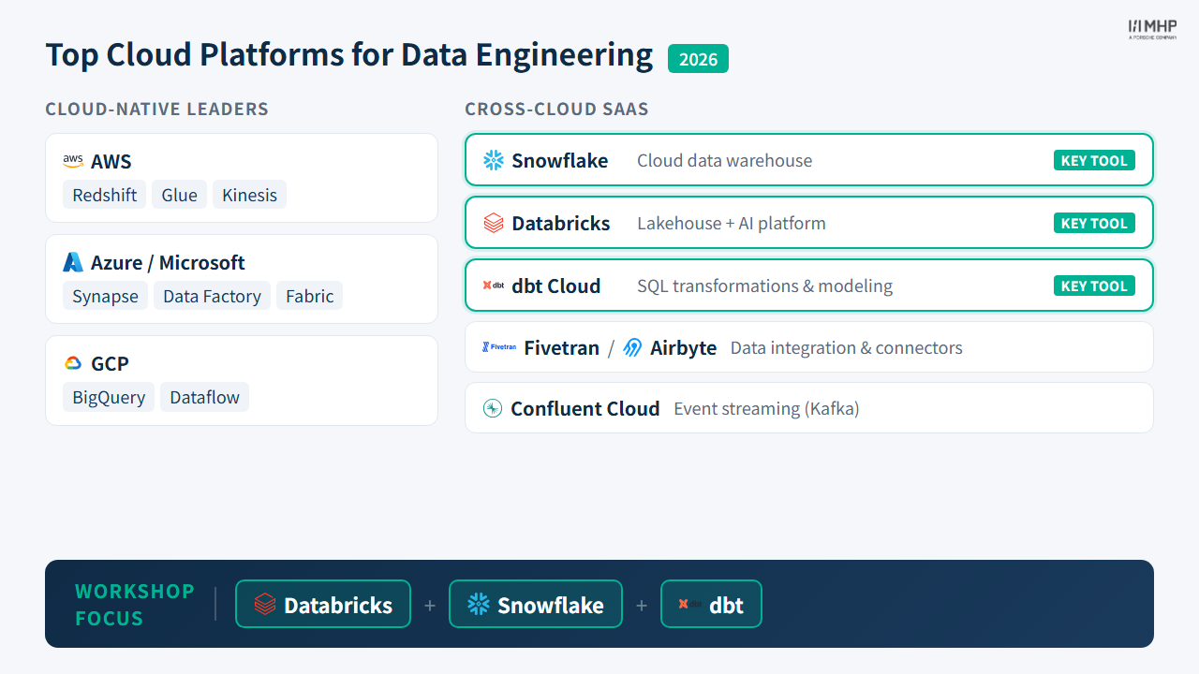The image size is (1199, 674).
Task: Click the "GCP" card title
Action: [110, 363]
